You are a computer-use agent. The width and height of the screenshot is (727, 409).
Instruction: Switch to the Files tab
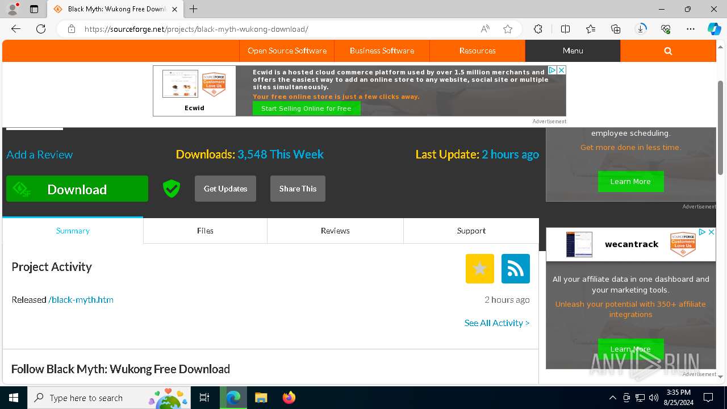coord(205,231)
